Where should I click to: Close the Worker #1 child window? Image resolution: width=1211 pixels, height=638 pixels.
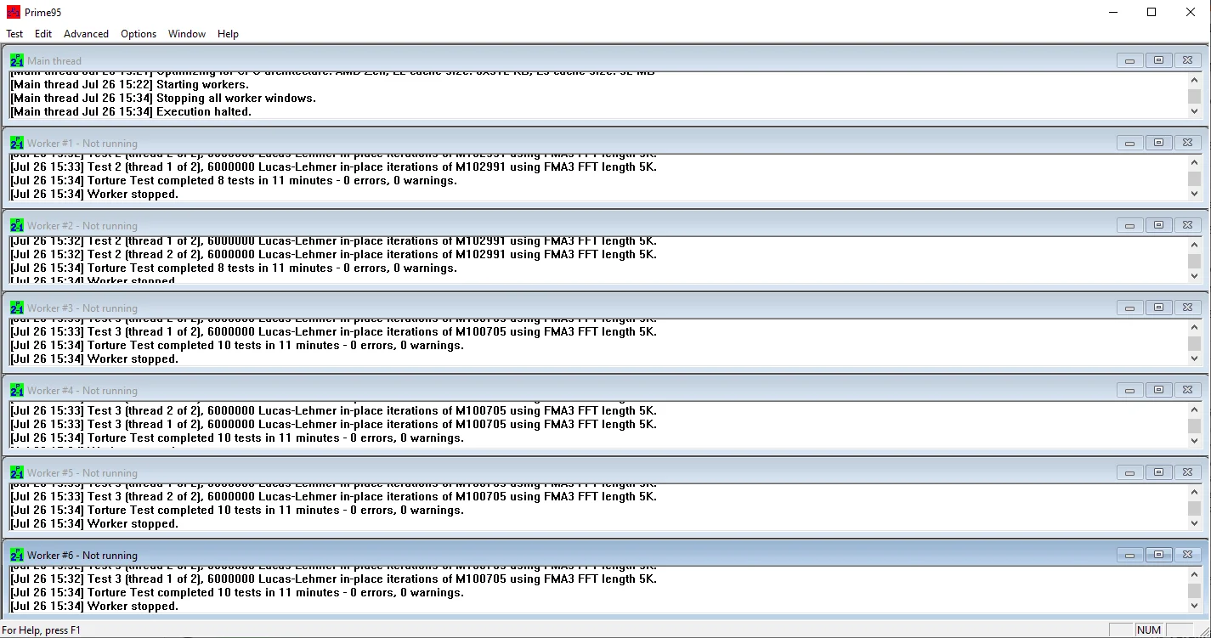click(x=1187, y=143)
